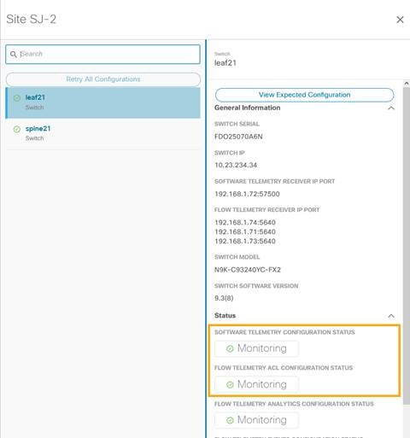The height and width of the screenshot is (438, 410).
Task: Click flow receiver 192.168.1.71:5640
Action: (245, 231)
